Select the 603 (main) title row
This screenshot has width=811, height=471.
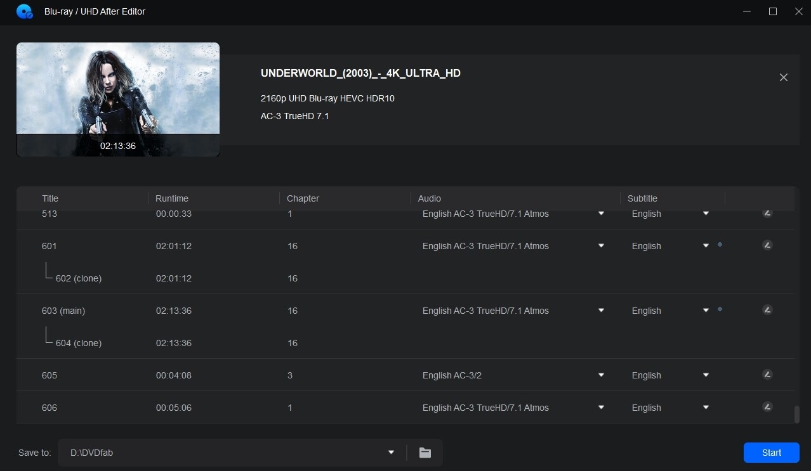pos(406,311)
